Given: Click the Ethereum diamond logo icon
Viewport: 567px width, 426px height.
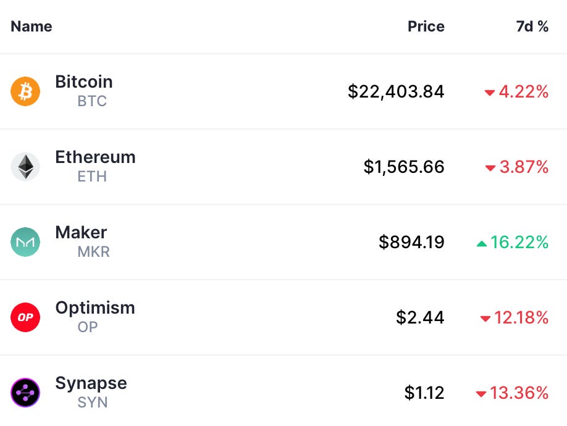Looking at the screenshot, I should (25, 167).
